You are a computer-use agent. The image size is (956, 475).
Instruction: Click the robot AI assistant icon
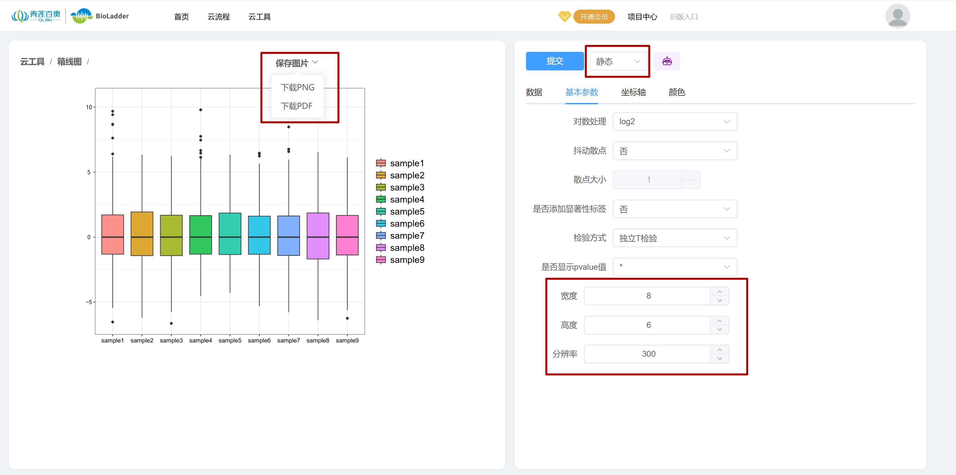[x=666, y=61]
